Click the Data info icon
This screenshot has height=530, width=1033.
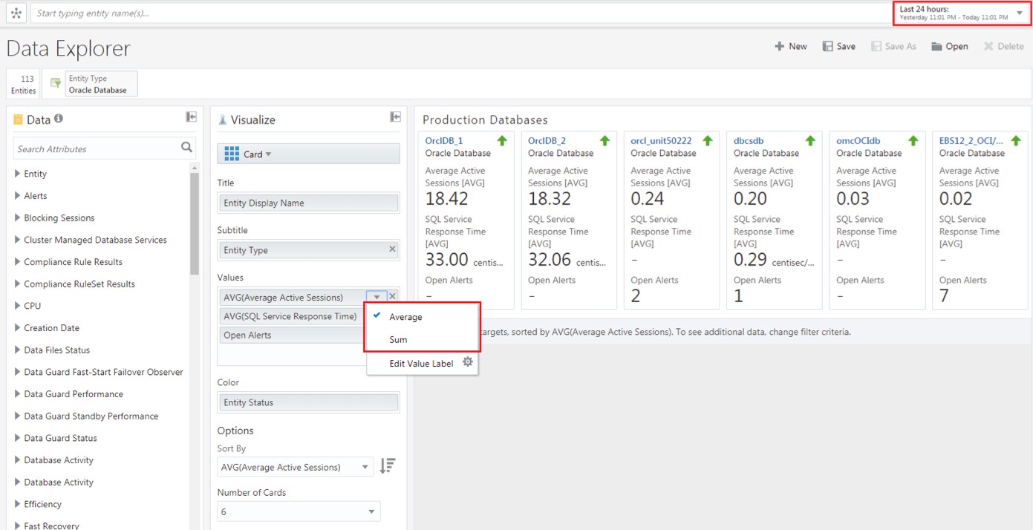tap(59, 119)
